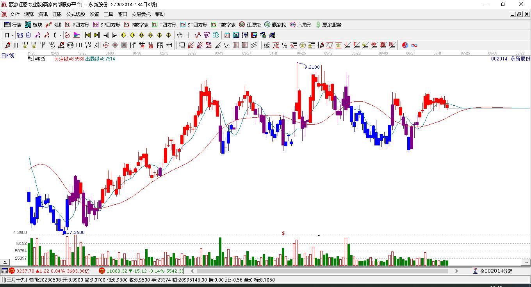Click the red $ marker above volume
Screen dimensions: 531x287
click(283, 233)
